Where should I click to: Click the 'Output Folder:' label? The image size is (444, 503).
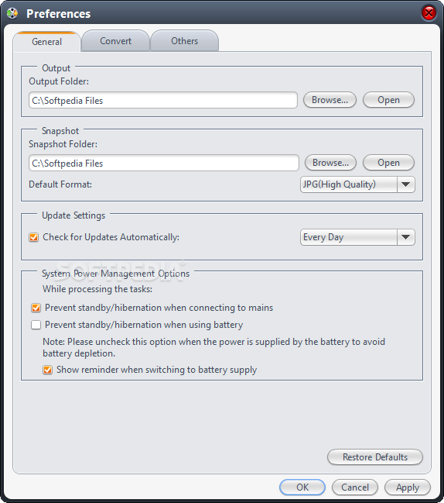coord(59,81)
